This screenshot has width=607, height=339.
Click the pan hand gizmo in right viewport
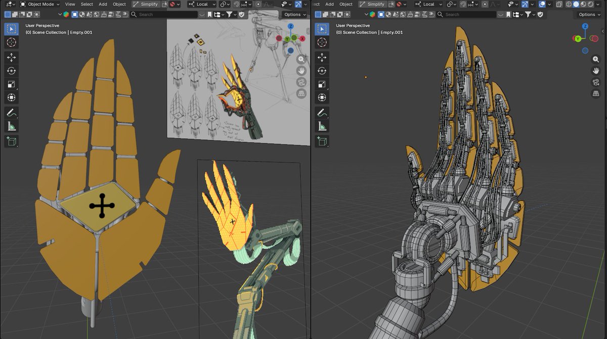click(596, 71)
